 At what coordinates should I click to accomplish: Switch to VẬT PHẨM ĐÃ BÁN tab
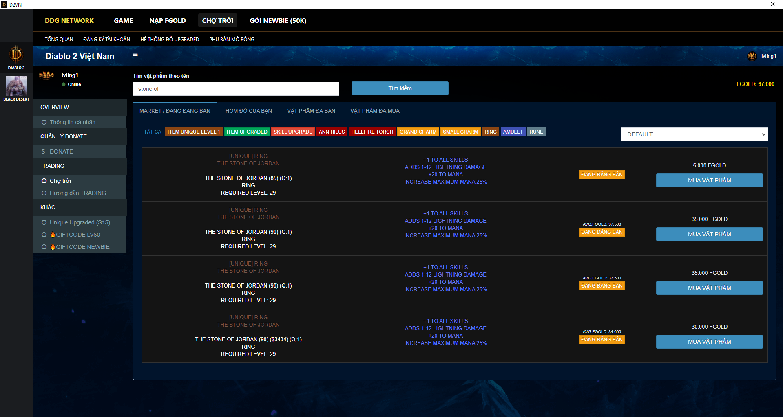[x=311, y=111]
